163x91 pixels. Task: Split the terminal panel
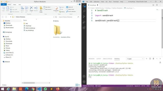tap(150, 59)
